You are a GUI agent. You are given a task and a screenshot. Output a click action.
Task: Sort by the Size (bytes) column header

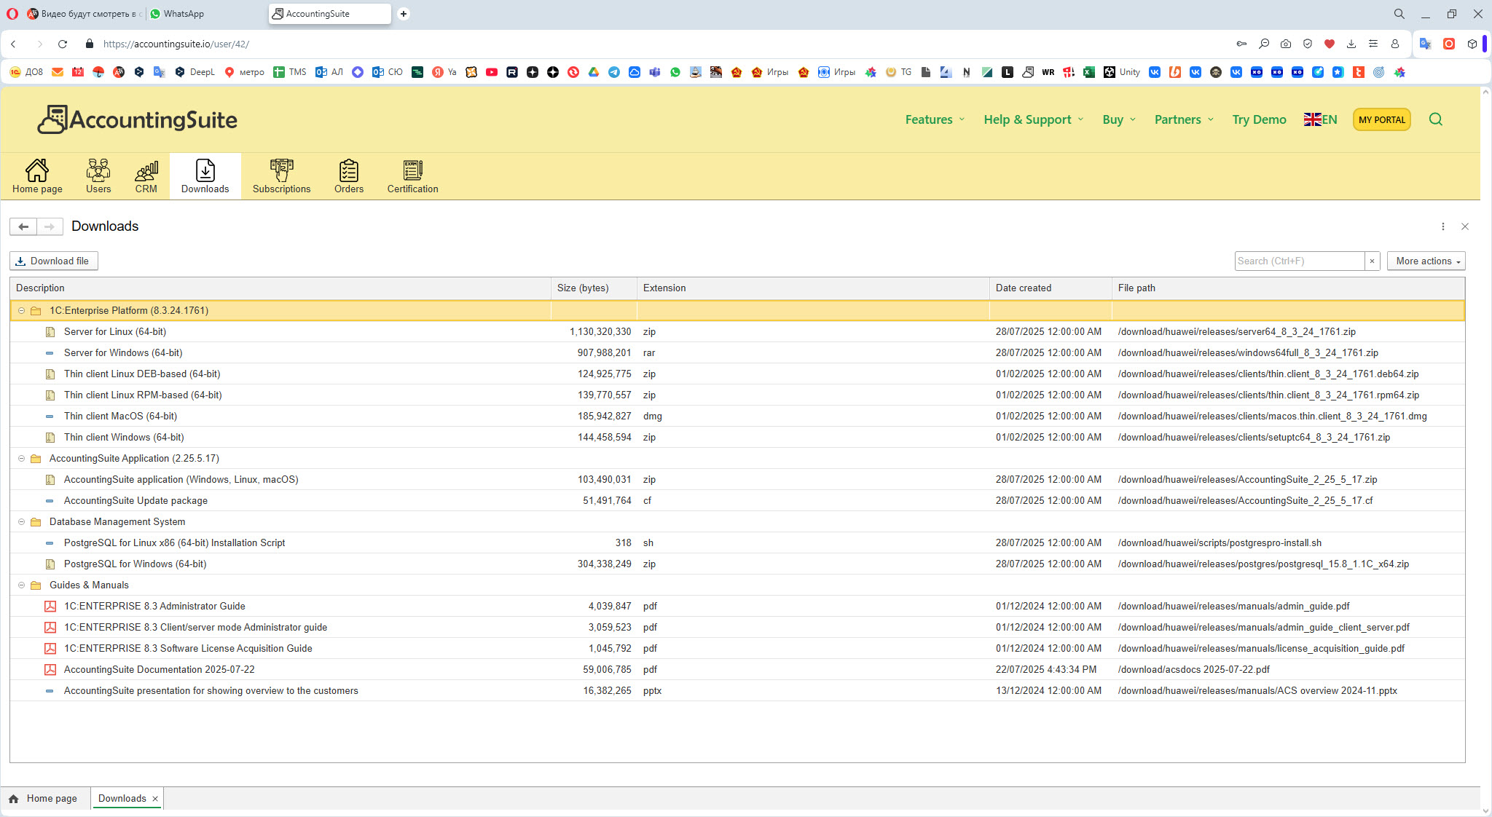(x=594, y=288)
